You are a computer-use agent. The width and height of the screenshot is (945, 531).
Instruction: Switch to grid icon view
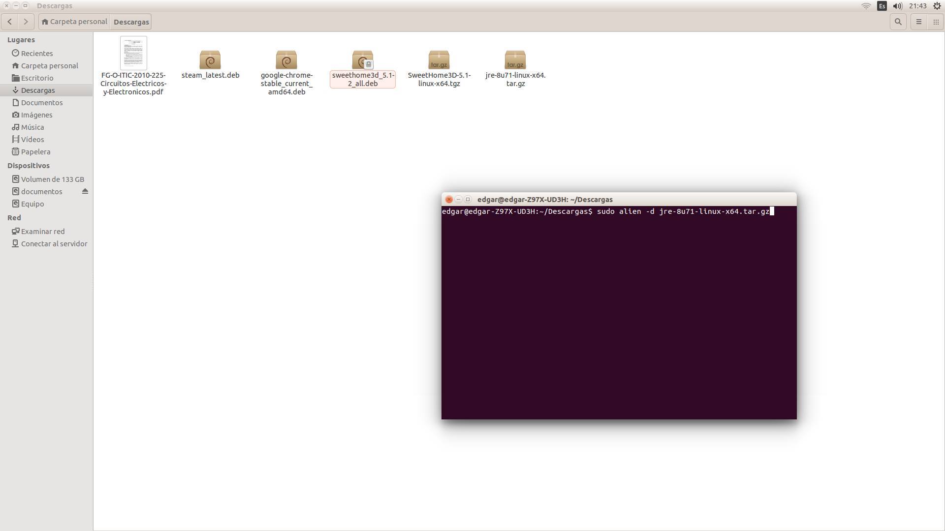coord(936,22)
